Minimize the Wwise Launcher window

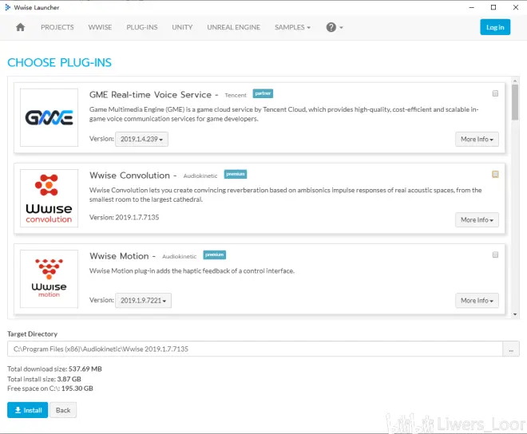(472, 7)
